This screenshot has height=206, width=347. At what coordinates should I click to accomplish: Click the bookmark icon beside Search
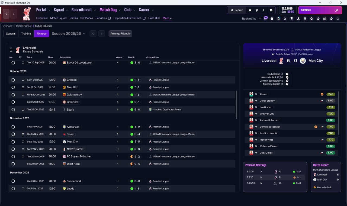(x=250, y=10)
